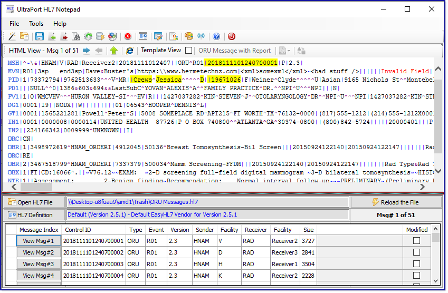Click View Msg#2 button
Viewport: 448px width, 293px height.
[39, 252]
